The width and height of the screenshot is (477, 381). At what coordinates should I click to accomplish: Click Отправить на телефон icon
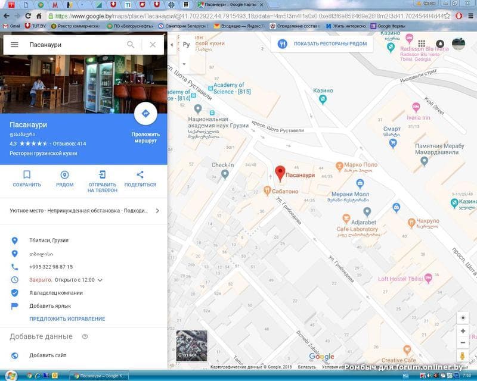(102, 174)
